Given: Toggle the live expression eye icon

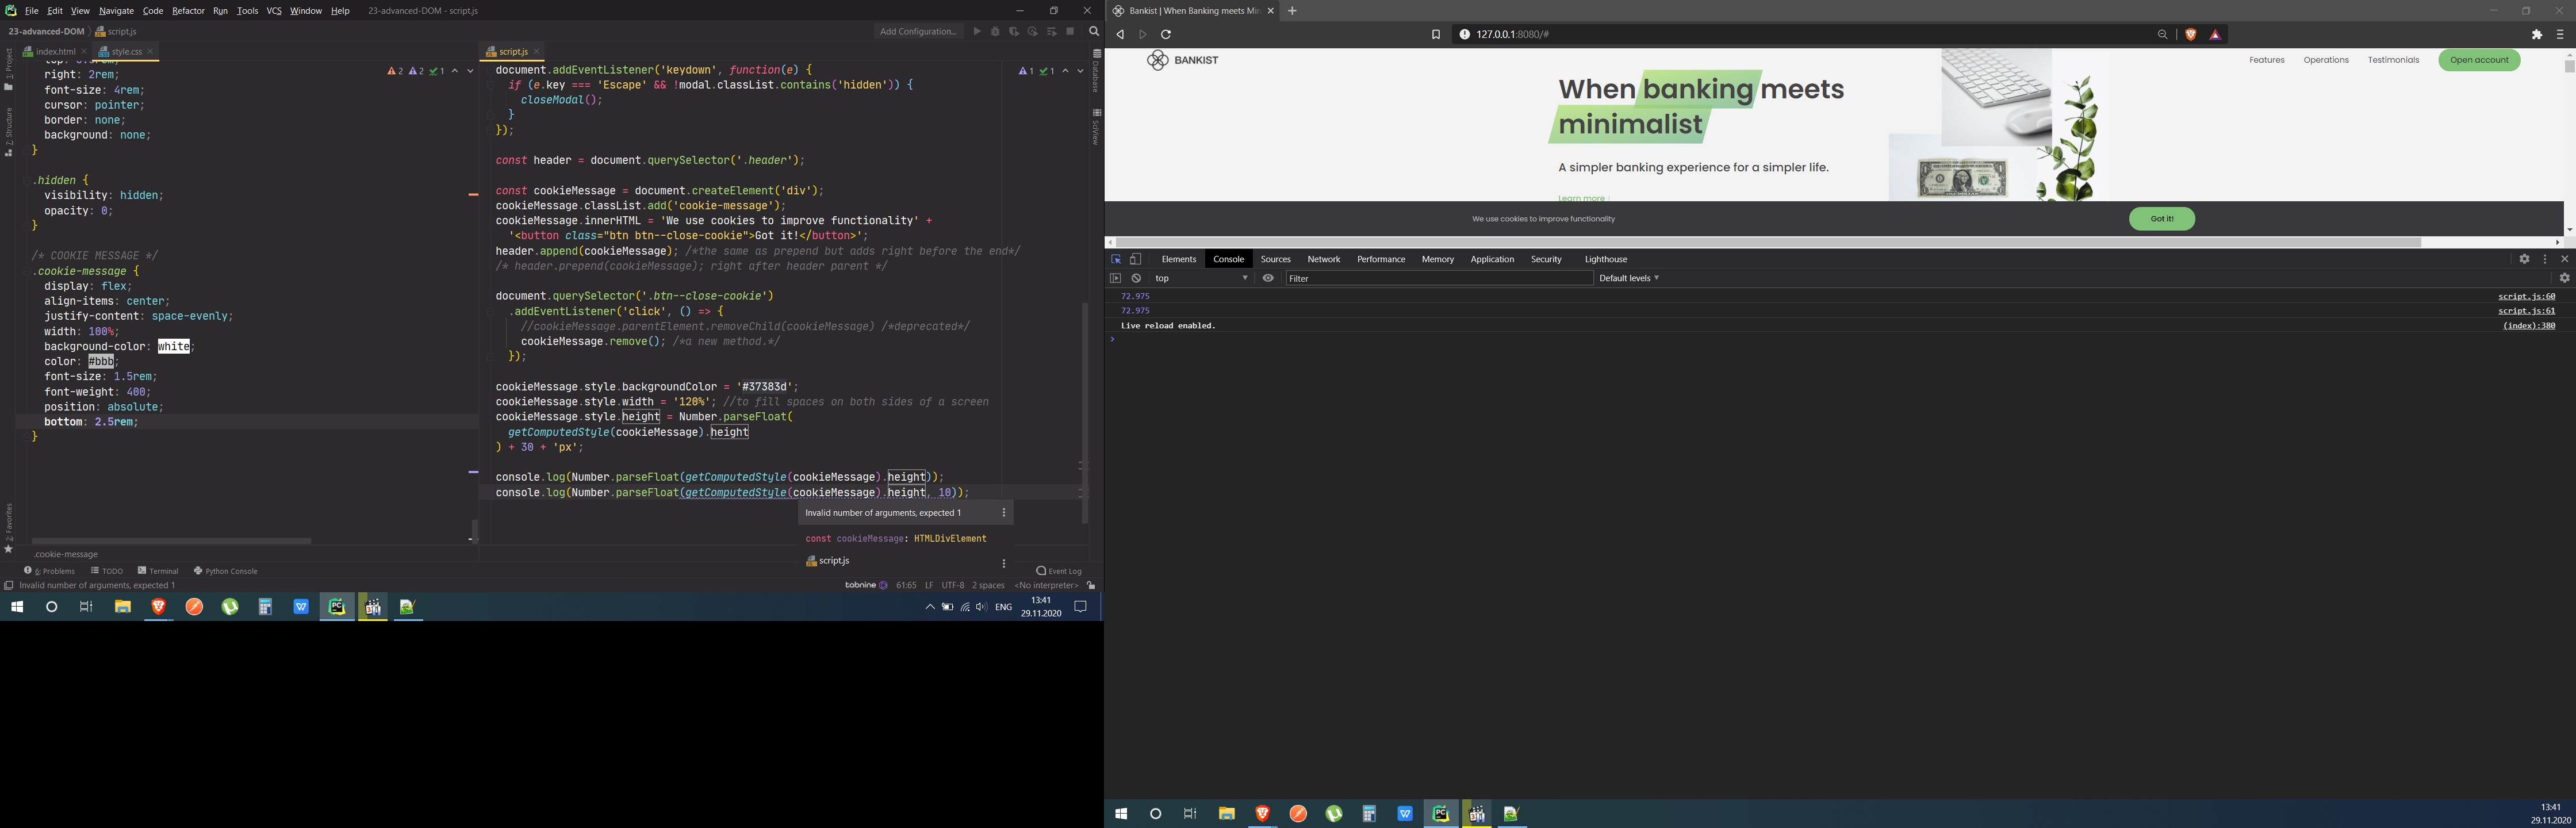Looking at the screenshot, I should click(x=1268, y=278).
